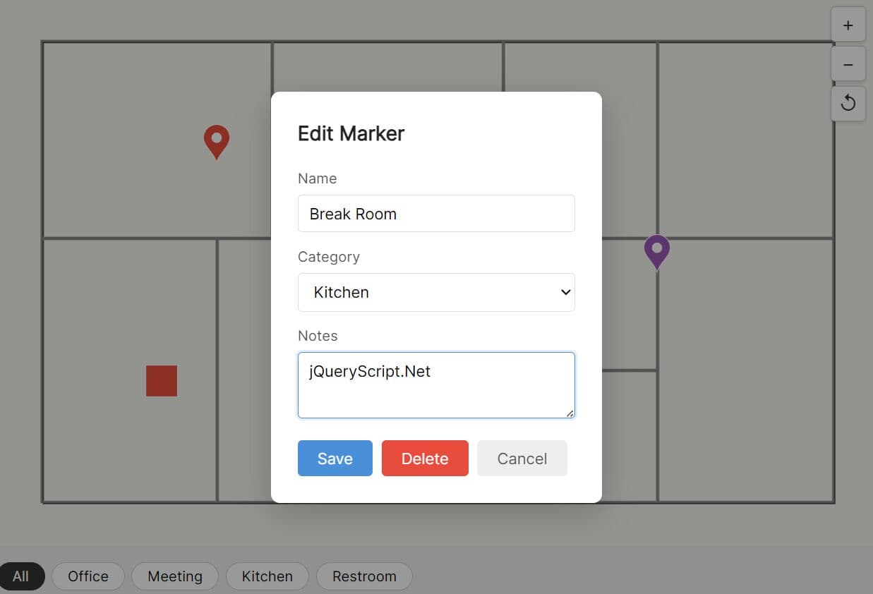Click the zoom in plus icon
This screenshot has height=594, width=873.
(x=848, y=24)
